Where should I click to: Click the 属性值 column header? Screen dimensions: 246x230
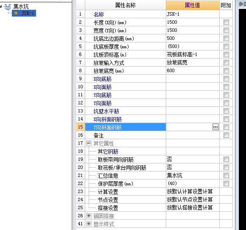[193, 5]
